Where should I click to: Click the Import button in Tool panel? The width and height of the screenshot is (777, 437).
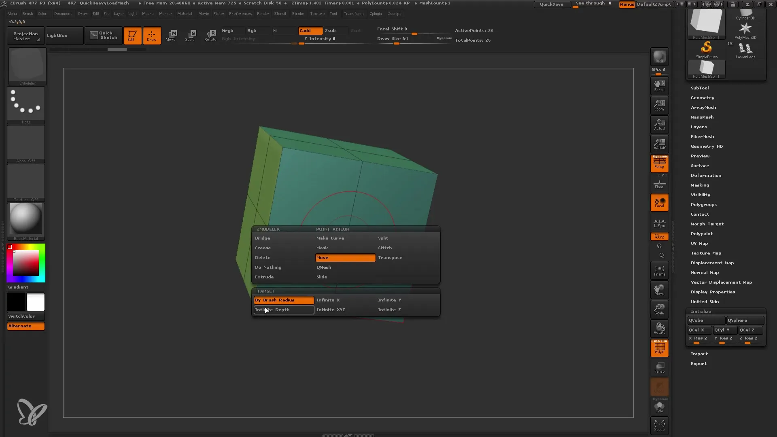[699, 353]
